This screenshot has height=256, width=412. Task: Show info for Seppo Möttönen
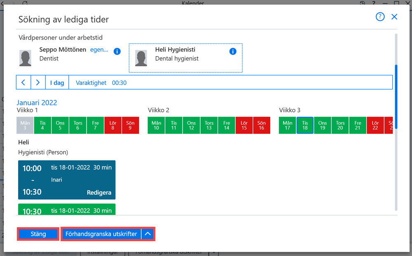point(117,51)
